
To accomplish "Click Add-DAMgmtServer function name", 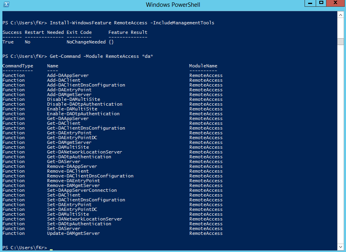I will click(69, 94).
